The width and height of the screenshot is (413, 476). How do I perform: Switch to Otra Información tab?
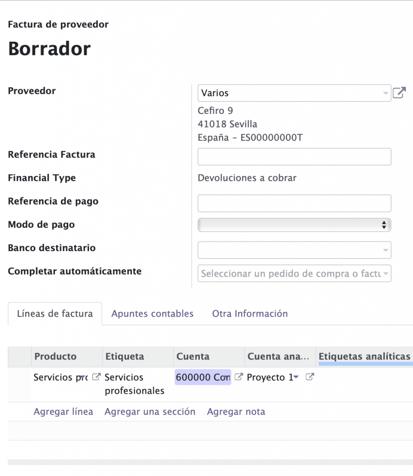pyautogui.click(x=250, y=314)
